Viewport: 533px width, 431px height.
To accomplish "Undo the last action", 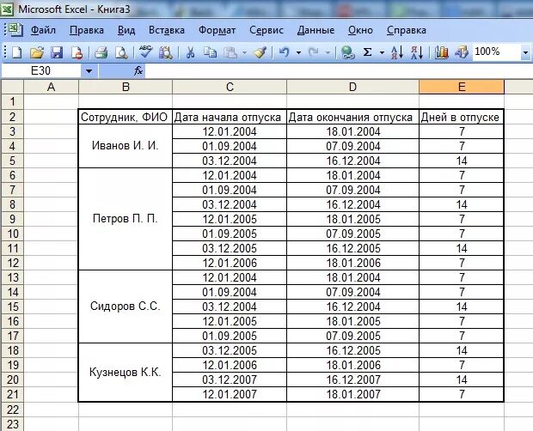I will (x=285, y=52).
